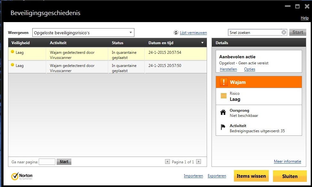Select the row dated 24-1-2015 20:57:54

coord(108,54)
